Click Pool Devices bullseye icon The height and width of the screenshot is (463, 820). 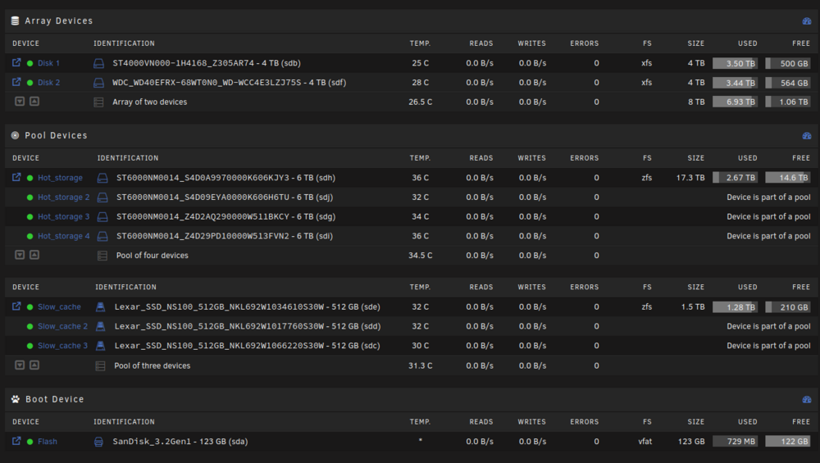pyautogui.click(x=15, y=135)
